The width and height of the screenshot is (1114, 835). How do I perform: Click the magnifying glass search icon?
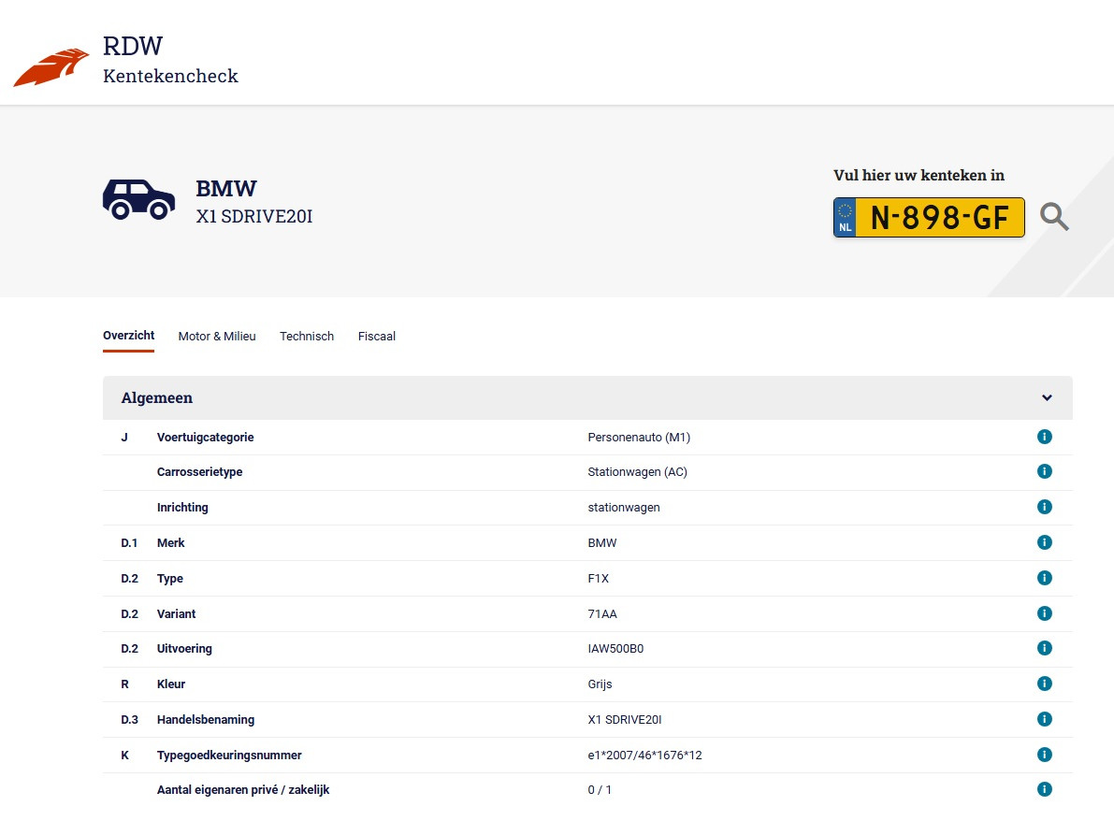pyautogui.click(x=1054, y=217)
